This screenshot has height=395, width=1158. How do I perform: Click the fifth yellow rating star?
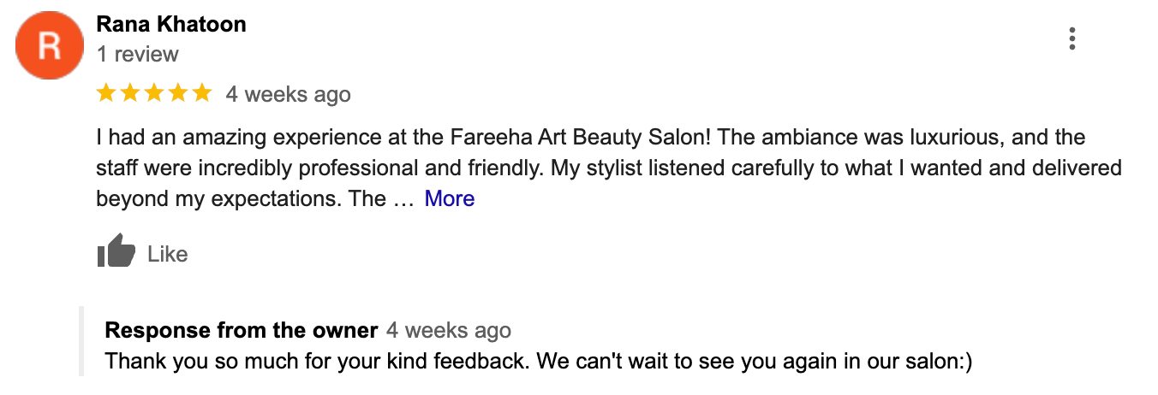click(202, 93)
